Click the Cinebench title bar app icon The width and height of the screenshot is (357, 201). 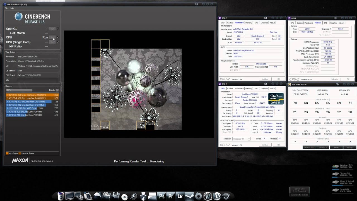point(5,4)
